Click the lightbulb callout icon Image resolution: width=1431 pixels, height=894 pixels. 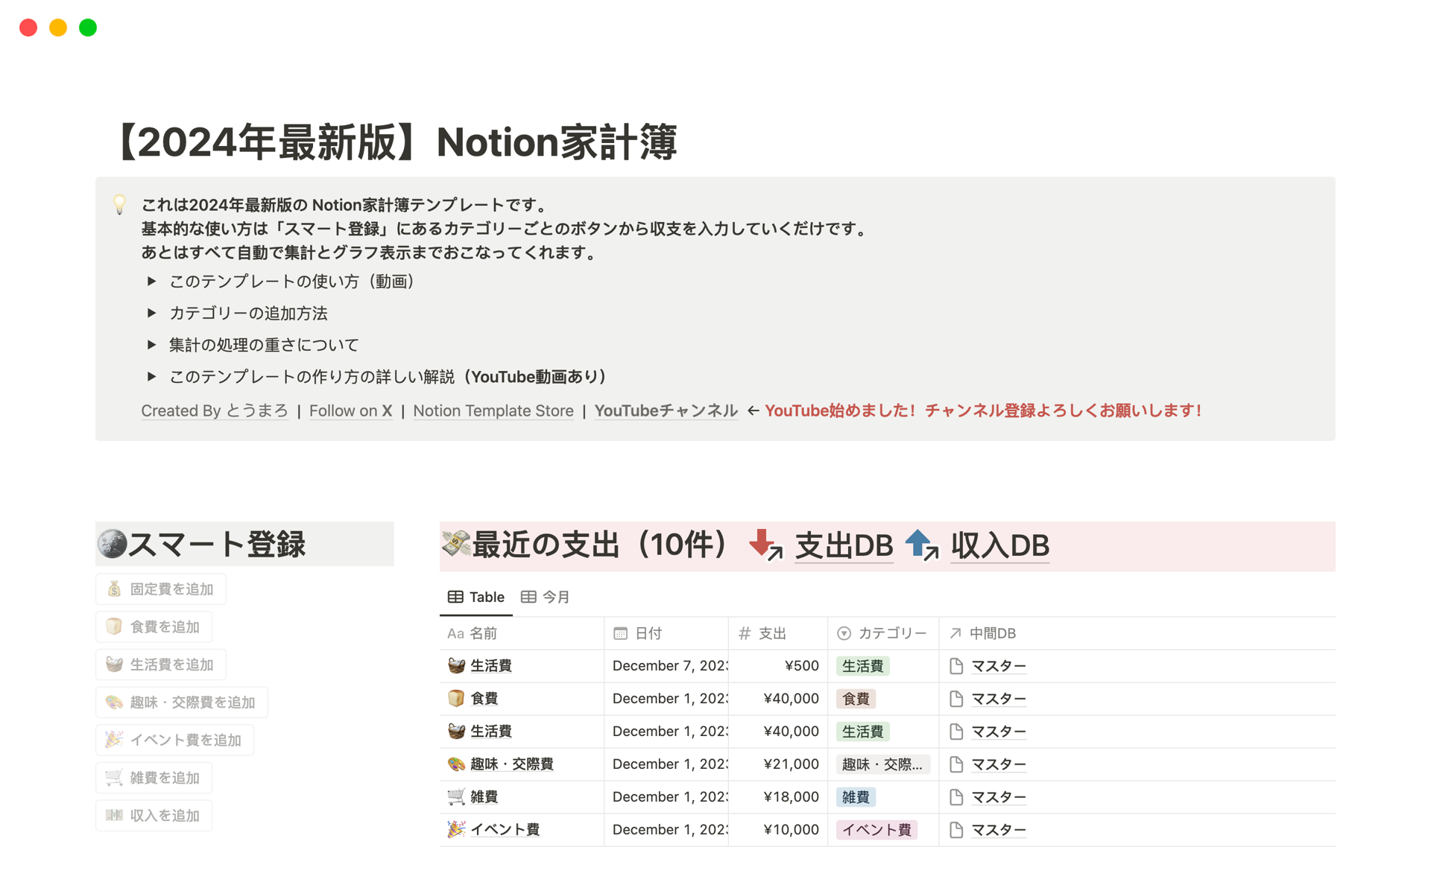(119, 205)
